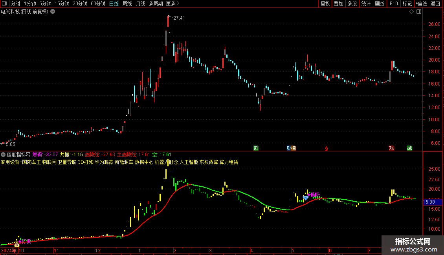Click the 叠加 overlay button
Image resolution: width=444 pixels, height=255 pixels.
click(338, 4)
